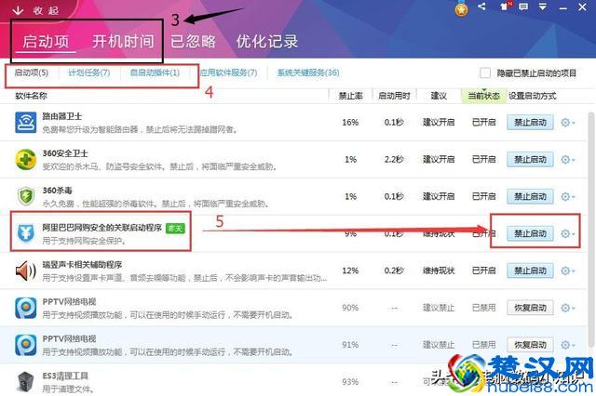596x396 pixels.
Task: Click the 16% value in 路由器卫士 row
Action: tap(350, 123)
